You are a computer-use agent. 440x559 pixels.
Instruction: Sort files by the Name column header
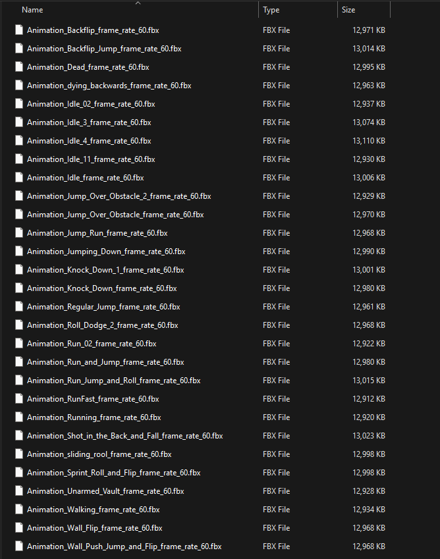tap(32, 10)
